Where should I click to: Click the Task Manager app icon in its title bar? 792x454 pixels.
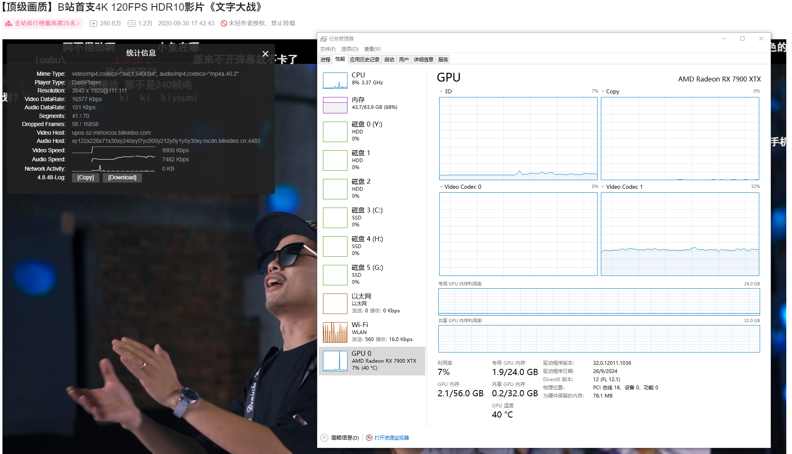coord(324,39)
